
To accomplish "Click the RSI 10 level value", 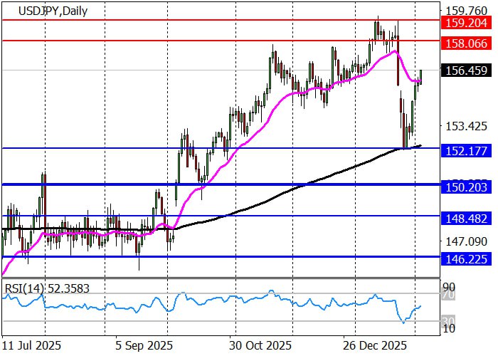I will tap(450, 328).
